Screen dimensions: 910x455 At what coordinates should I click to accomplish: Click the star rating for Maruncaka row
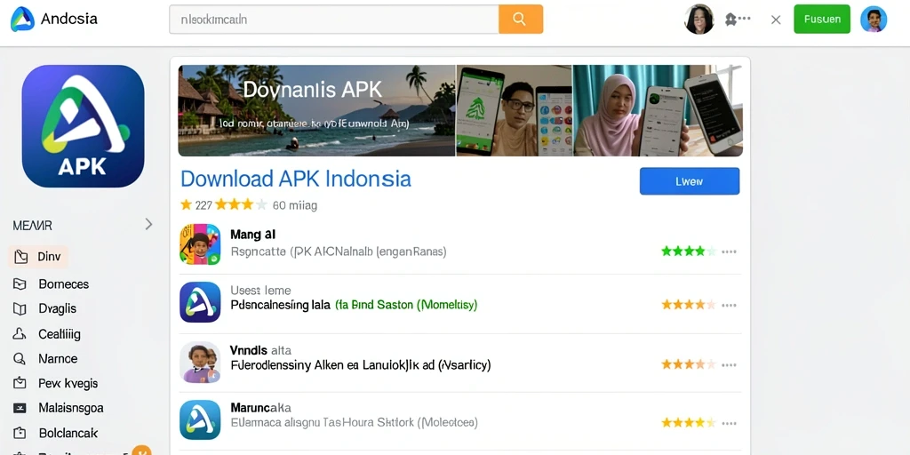(689, 422)
